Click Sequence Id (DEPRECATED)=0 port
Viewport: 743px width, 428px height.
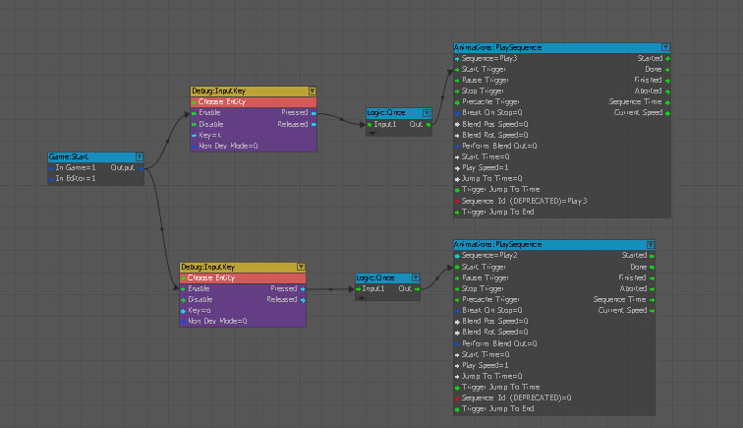pos(513,398)
